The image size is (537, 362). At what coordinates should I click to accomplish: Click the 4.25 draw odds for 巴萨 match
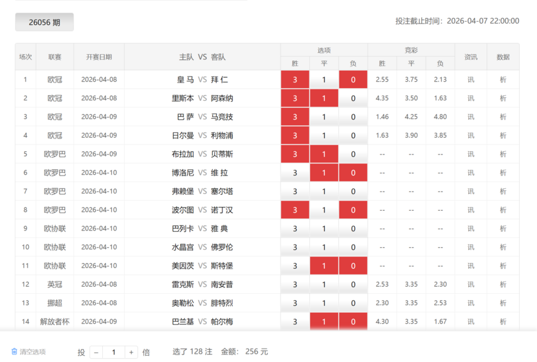coord(411,117)
